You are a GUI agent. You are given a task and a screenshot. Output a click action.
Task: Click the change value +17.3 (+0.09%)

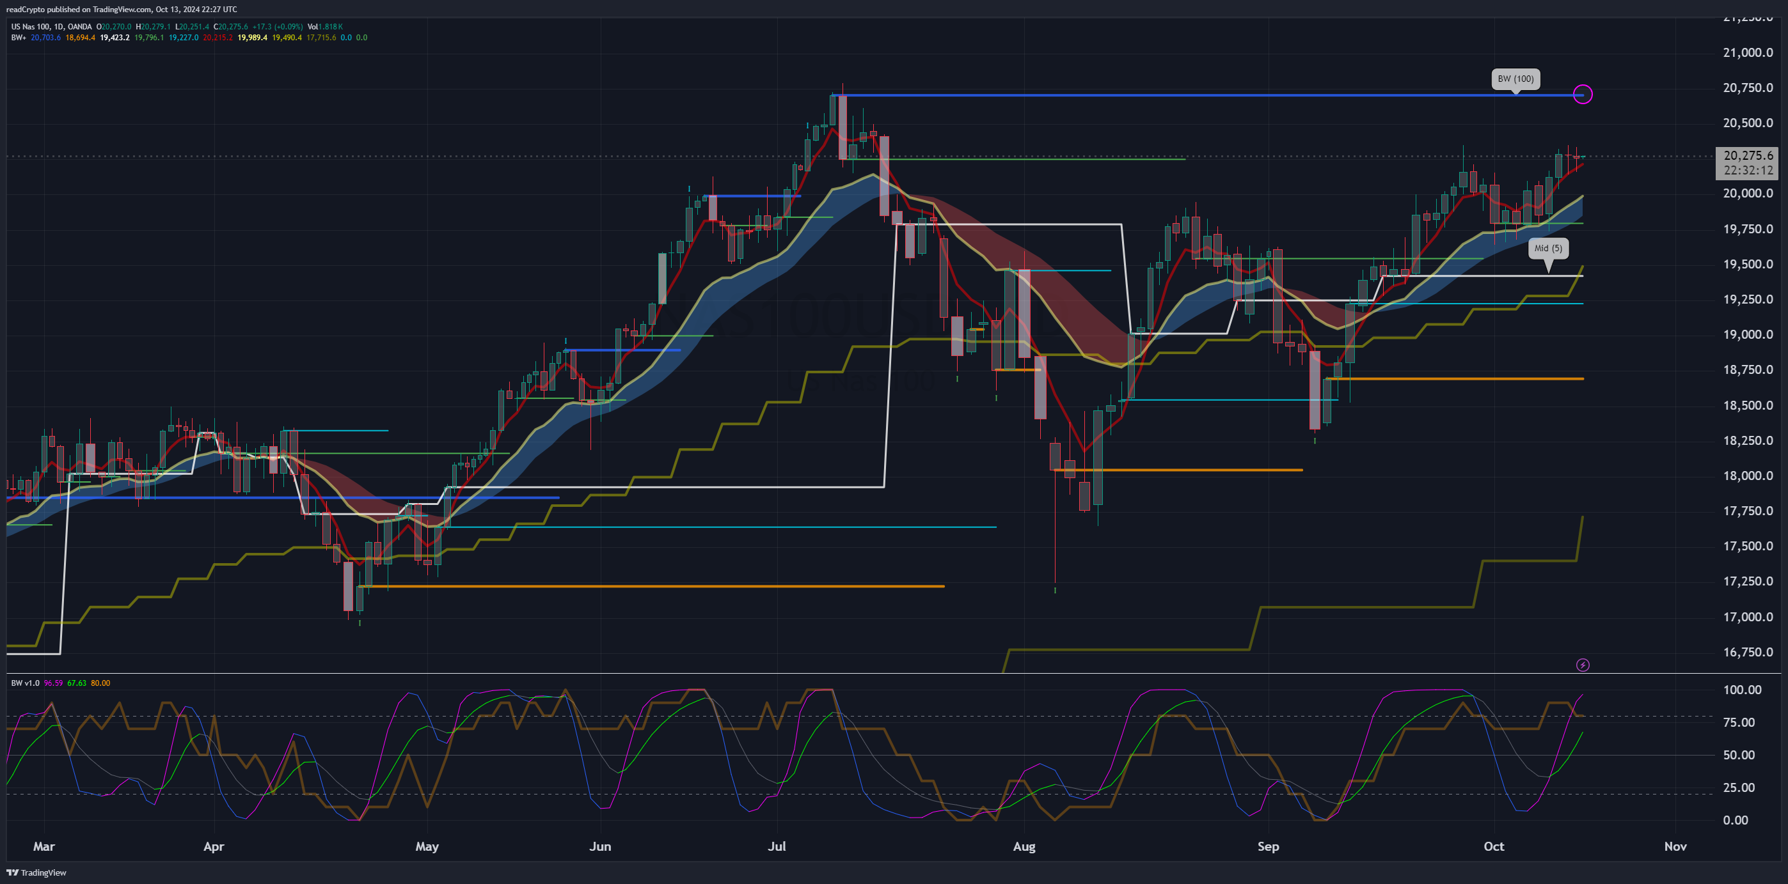point(277,27)
